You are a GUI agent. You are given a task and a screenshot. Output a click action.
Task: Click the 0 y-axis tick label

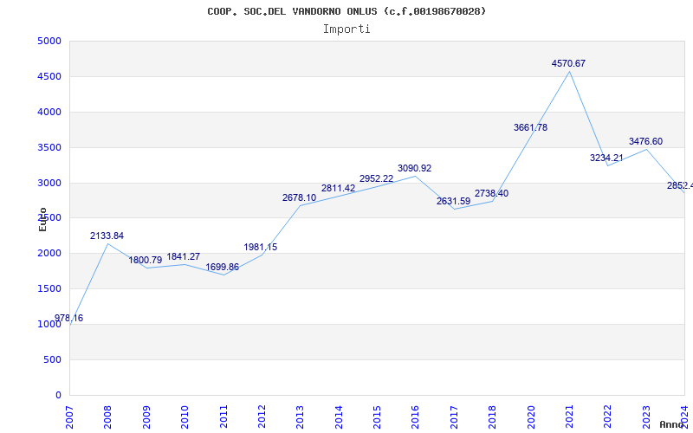tap(58, 396)
